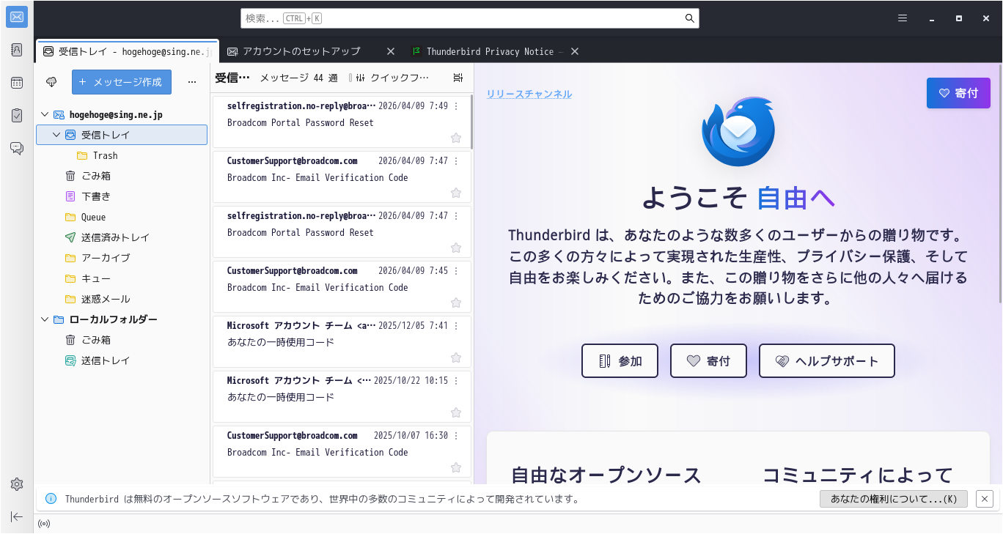Click the outlined 寄付 button beside 参加
The image size is (1003, 534).
[708, 360]
